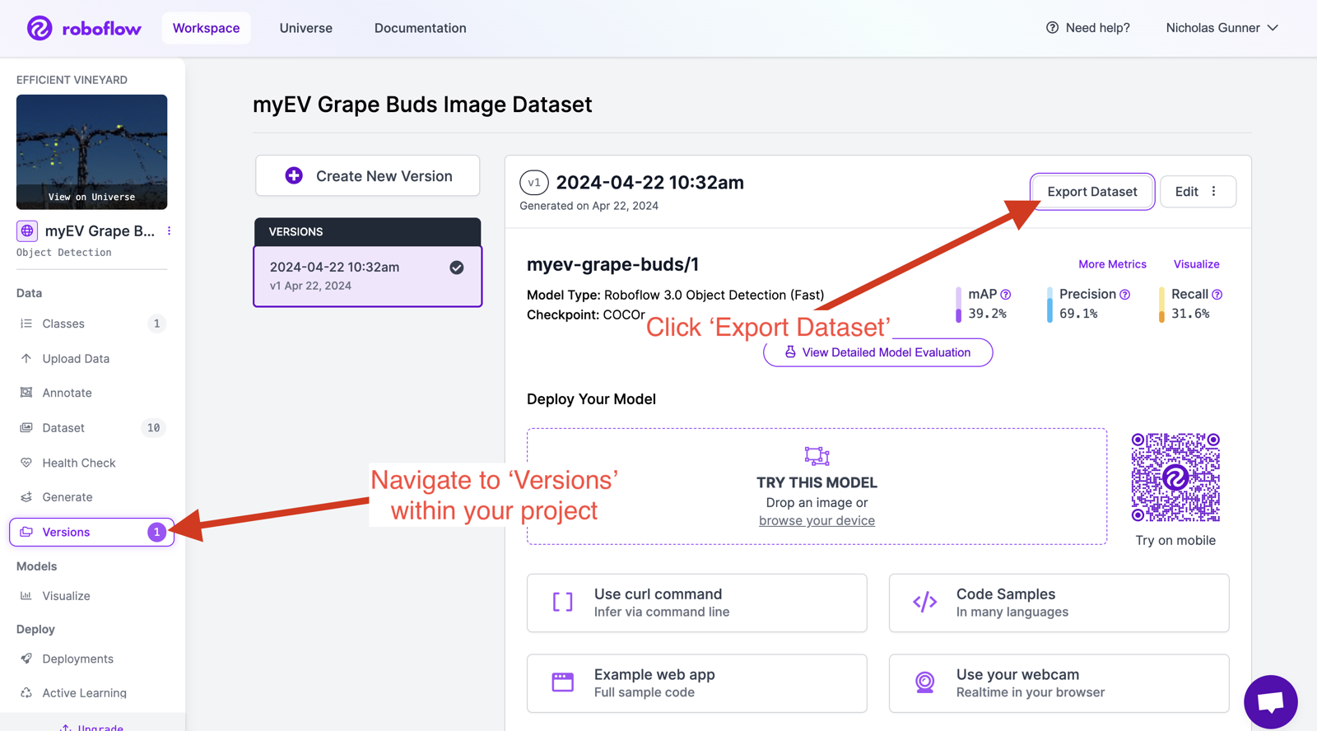Click the curl command brackets icon

pos(563,603)
